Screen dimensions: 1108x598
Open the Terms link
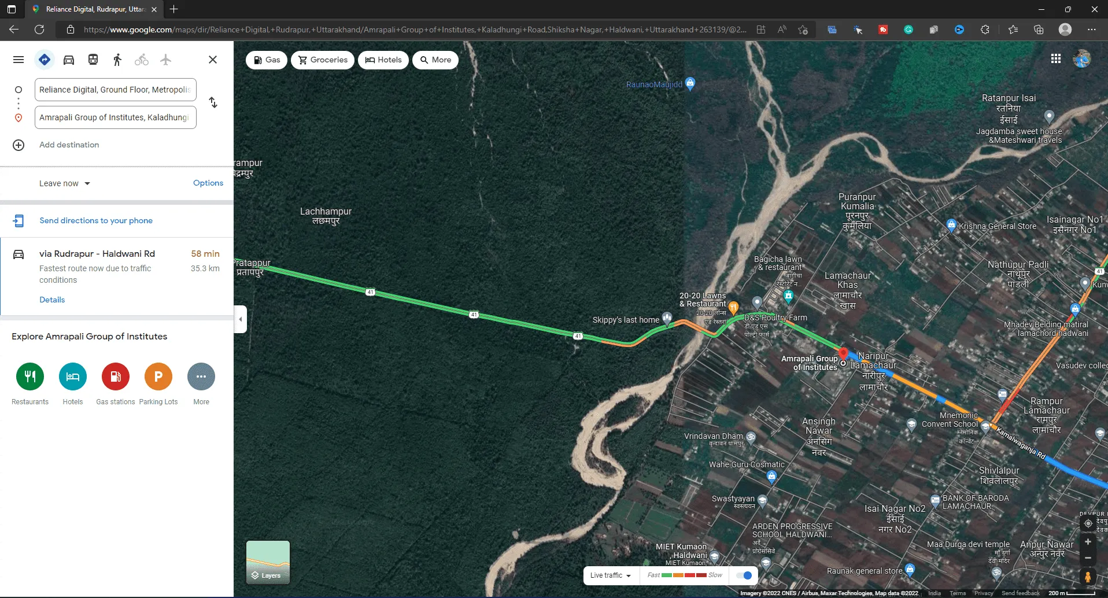coord(958,593)
